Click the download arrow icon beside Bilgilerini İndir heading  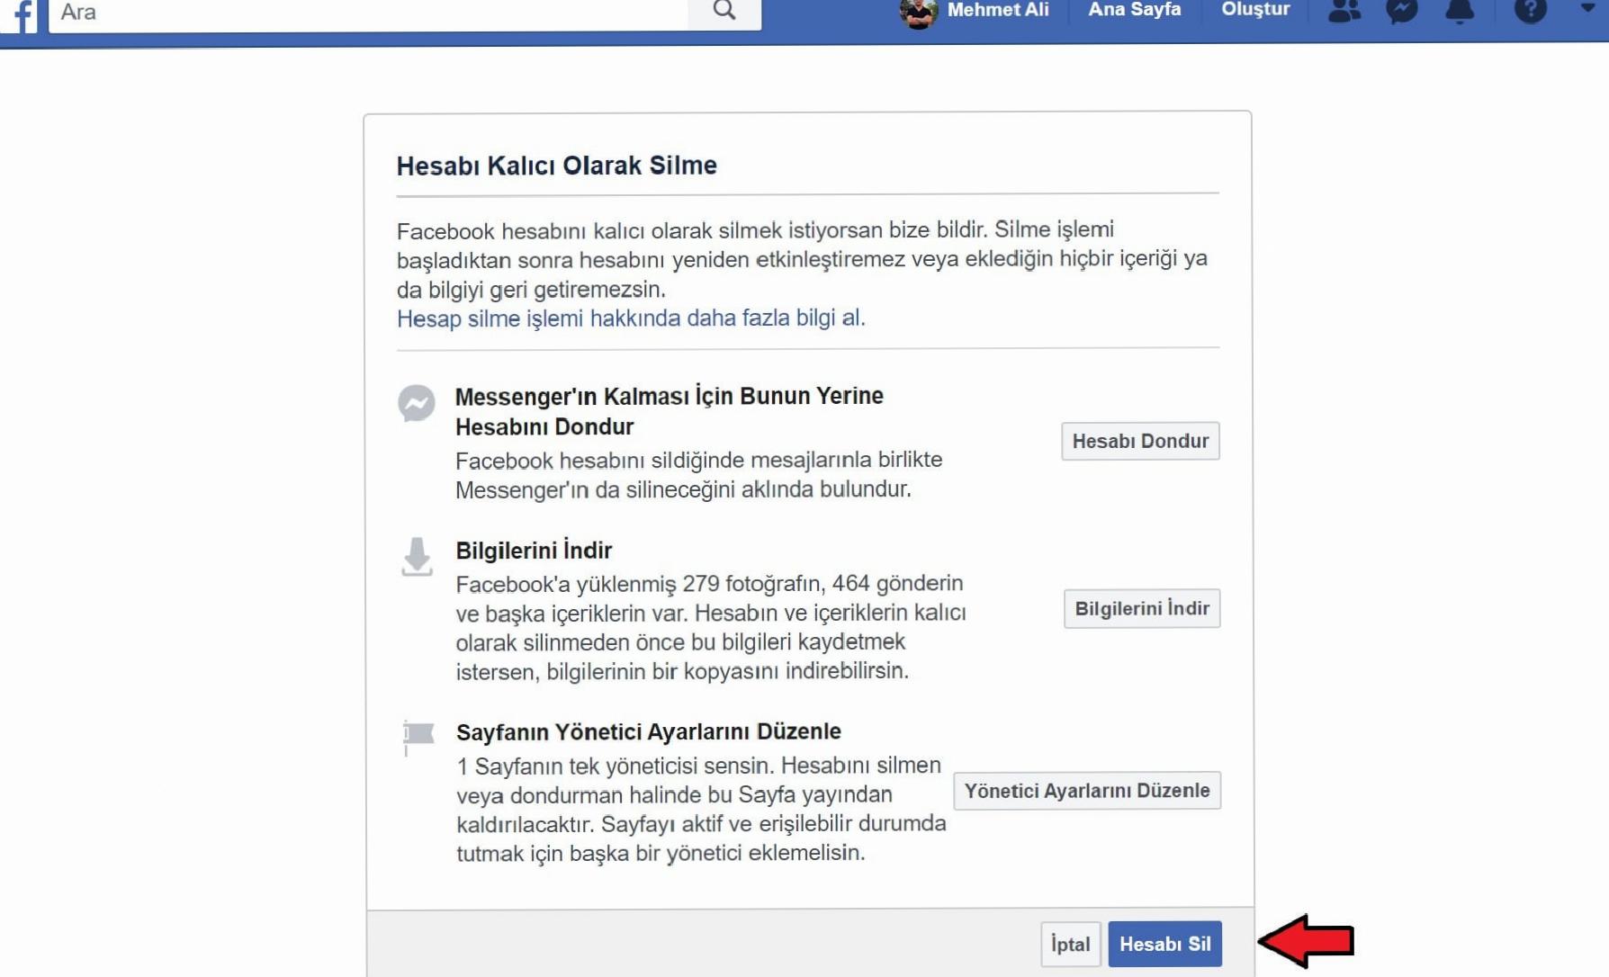417,557
